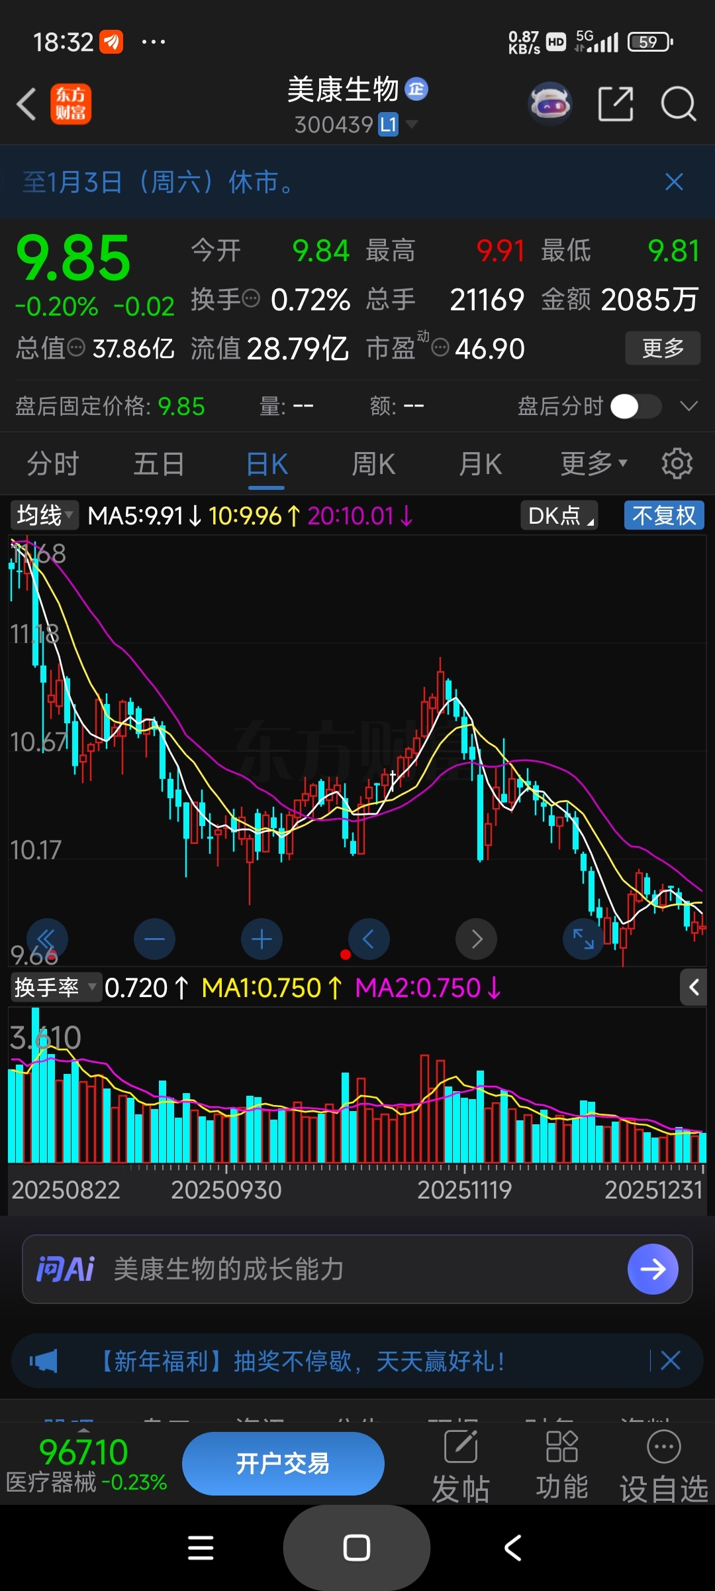Move chart cursor left one candle
This screenshot has width=715, height=1591.
click(x=369, y=939)
